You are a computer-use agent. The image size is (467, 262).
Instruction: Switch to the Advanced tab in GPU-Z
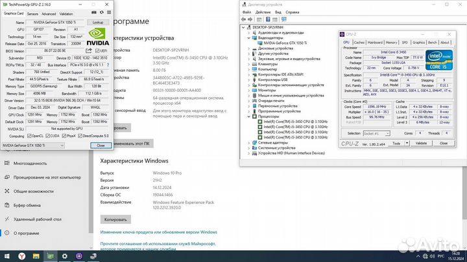49,14
